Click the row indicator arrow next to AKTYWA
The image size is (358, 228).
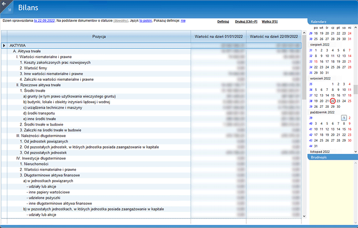pos(4,46)
